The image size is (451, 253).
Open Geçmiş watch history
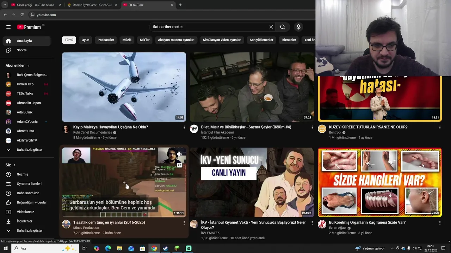pyautogui.click(x=27, y=174)
